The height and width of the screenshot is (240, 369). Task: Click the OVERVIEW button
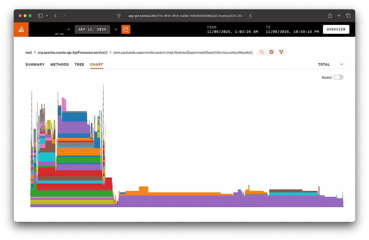336,29
